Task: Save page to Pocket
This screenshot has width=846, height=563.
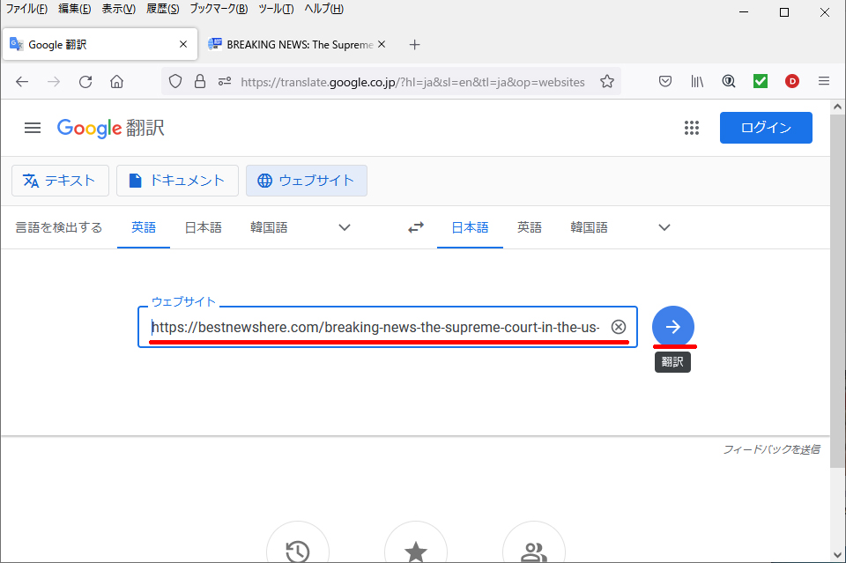Action: coord(665,81)
